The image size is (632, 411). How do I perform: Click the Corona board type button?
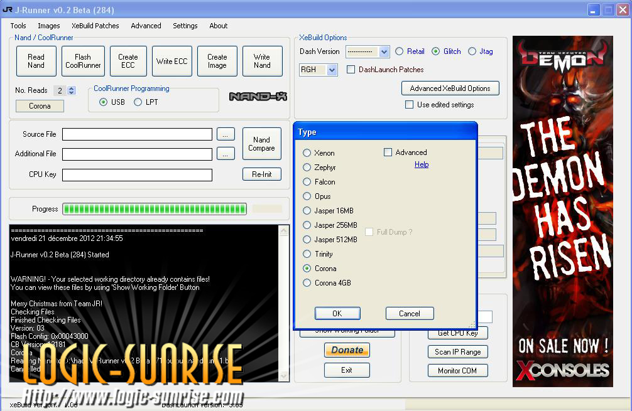point(40,106)
